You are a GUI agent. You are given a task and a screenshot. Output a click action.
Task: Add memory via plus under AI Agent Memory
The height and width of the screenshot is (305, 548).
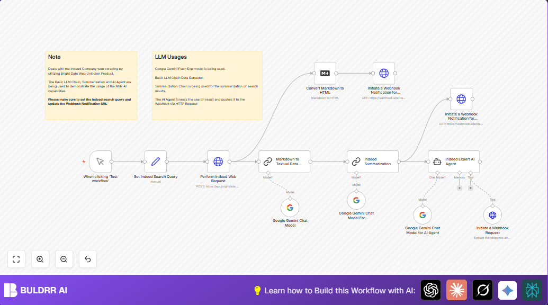(x=459, y=188)
